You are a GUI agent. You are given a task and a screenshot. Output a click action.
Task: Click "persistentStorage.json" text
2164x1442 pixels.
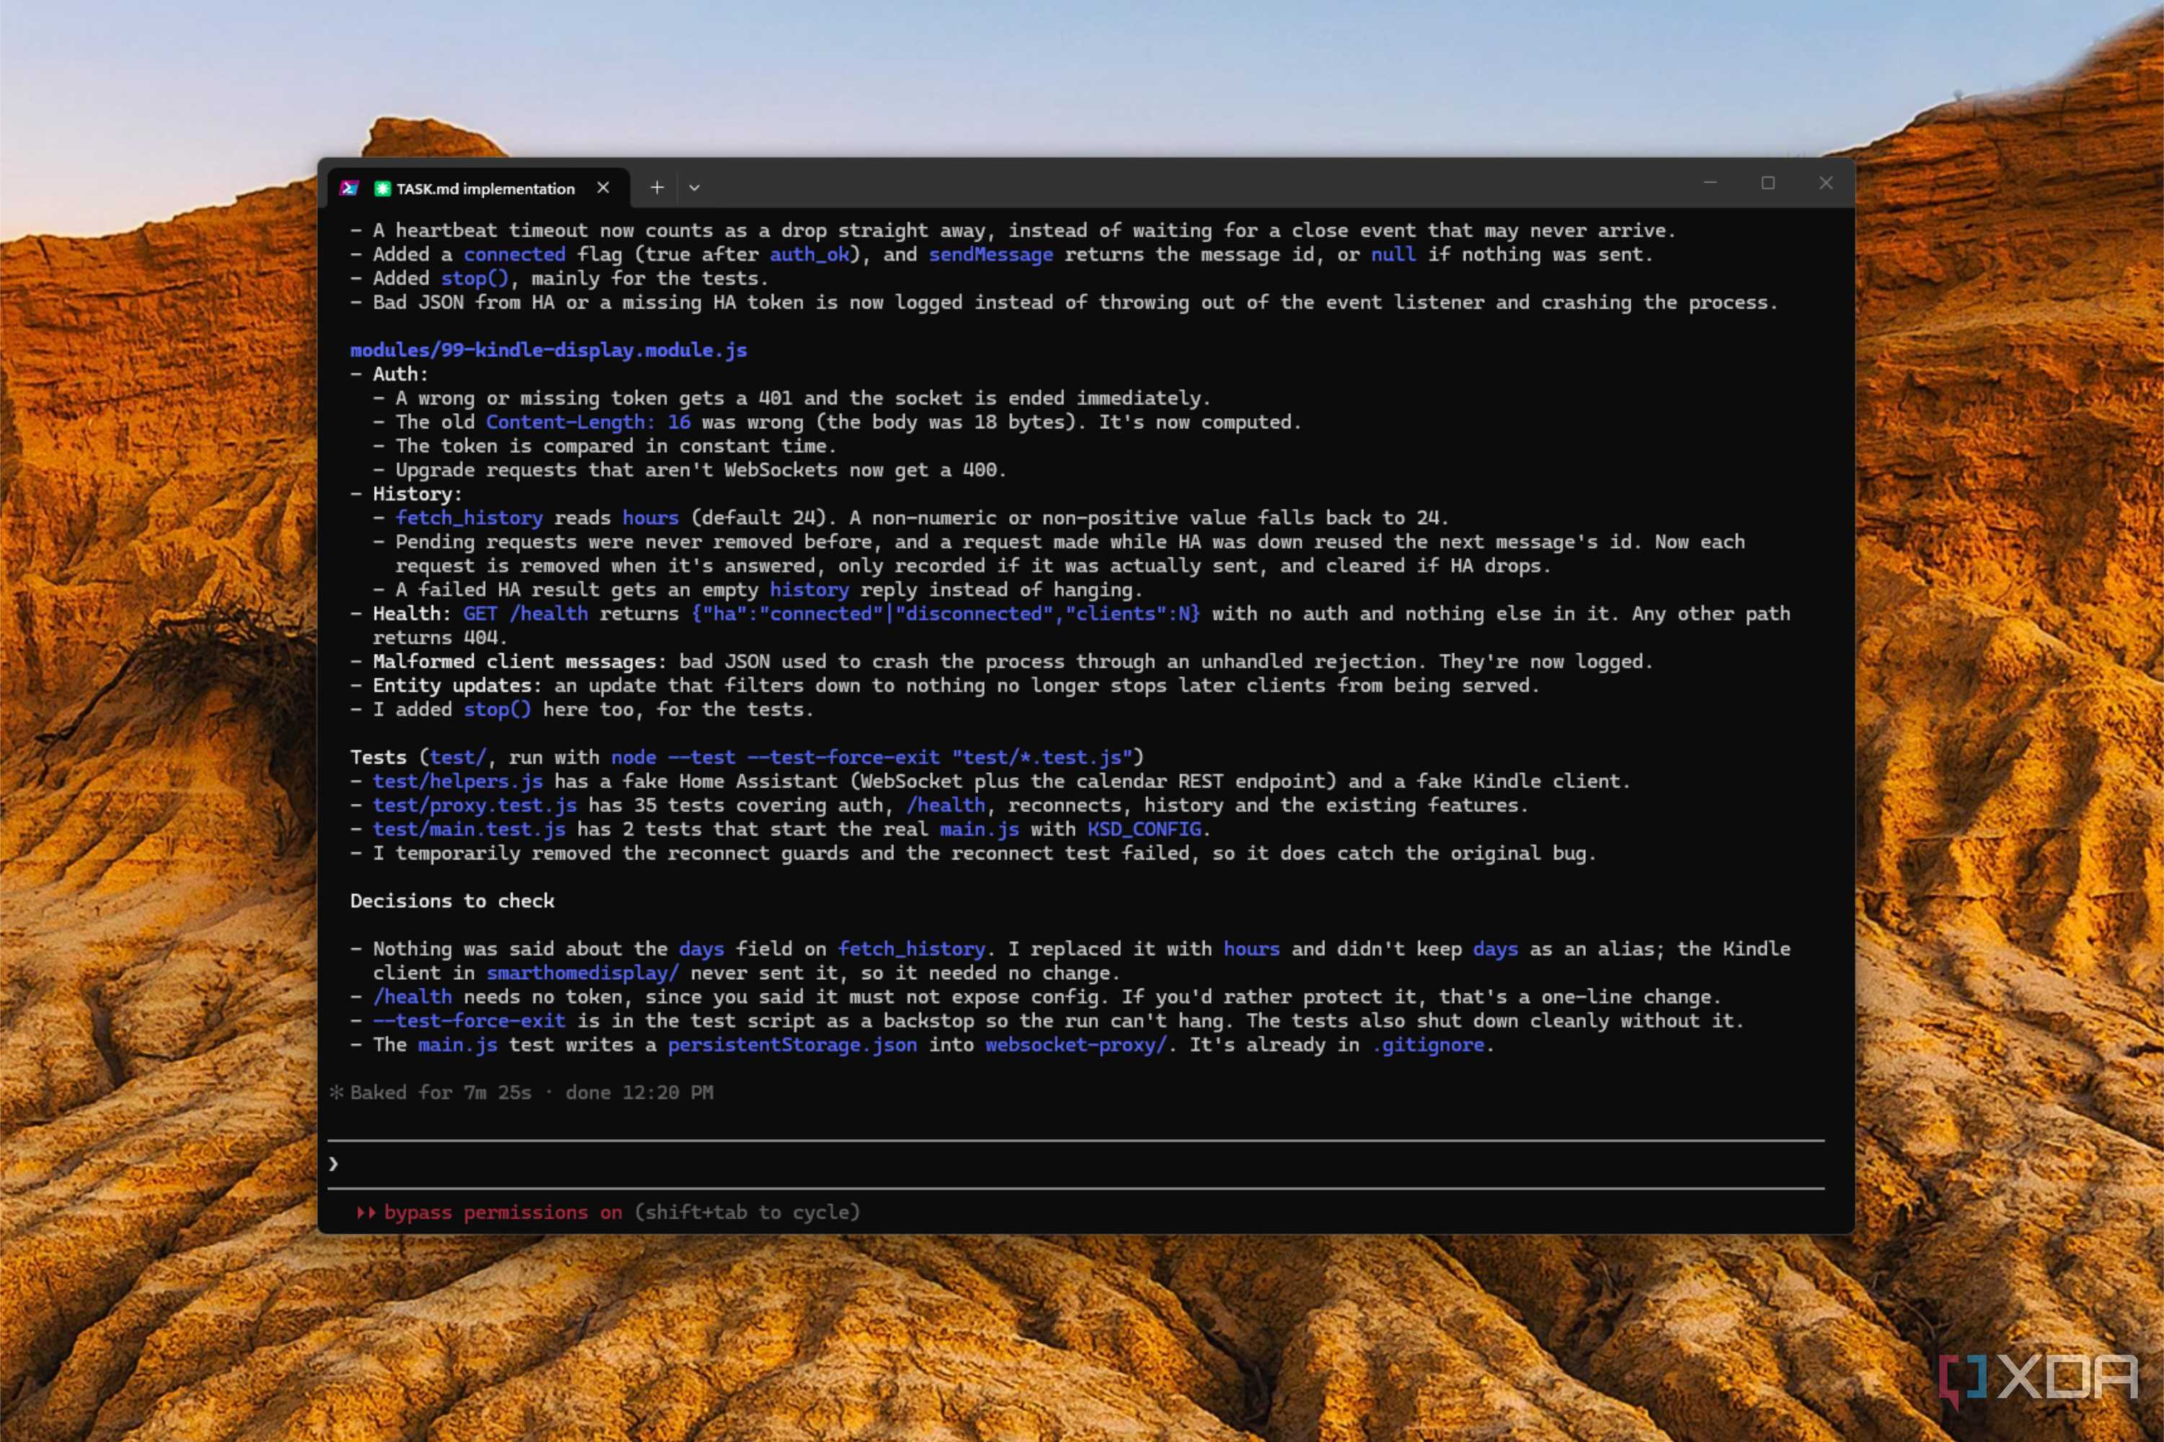(x=791, y=1045)
